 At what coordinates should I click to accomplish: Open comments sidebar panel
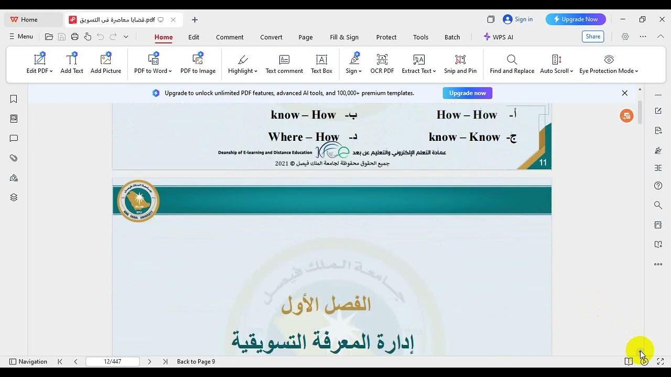pos(14,138)
